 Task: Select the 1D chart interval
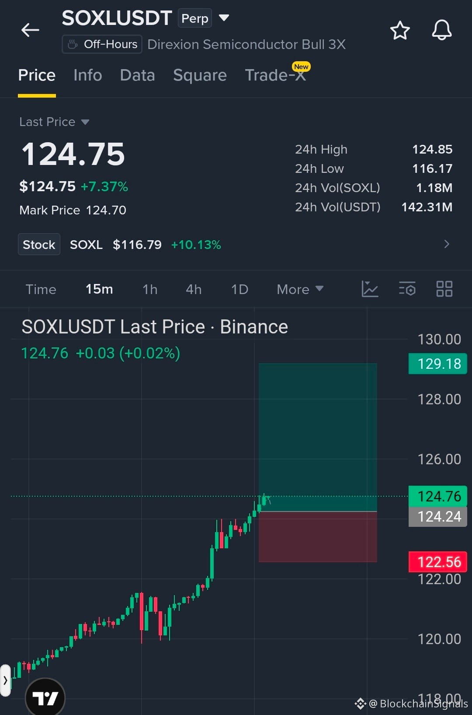239,289
